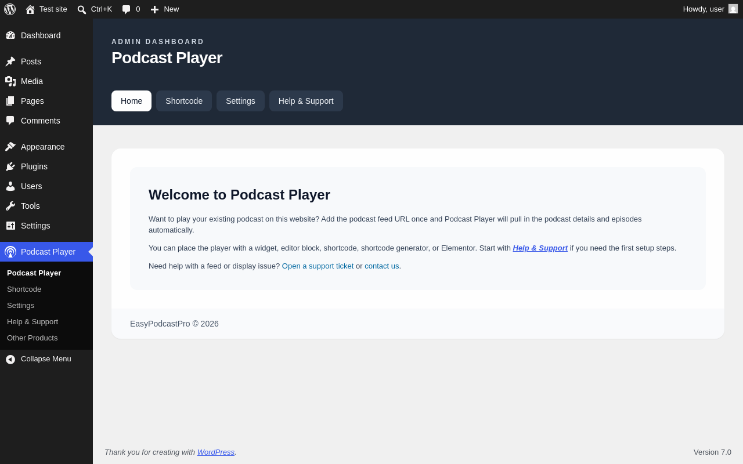
Task: Click the "Welcome to Podcast Player" heading
Action: pyautogui.click(x=239, y=195)
